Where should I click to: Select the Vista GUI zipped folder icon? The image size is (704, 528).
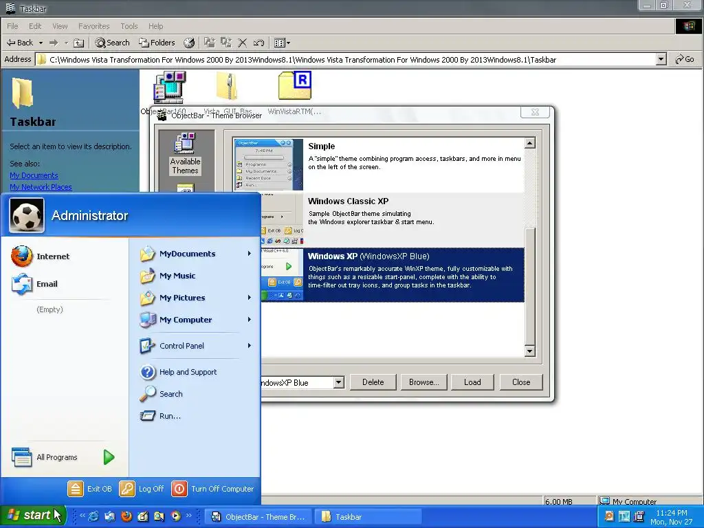point(227,86)
